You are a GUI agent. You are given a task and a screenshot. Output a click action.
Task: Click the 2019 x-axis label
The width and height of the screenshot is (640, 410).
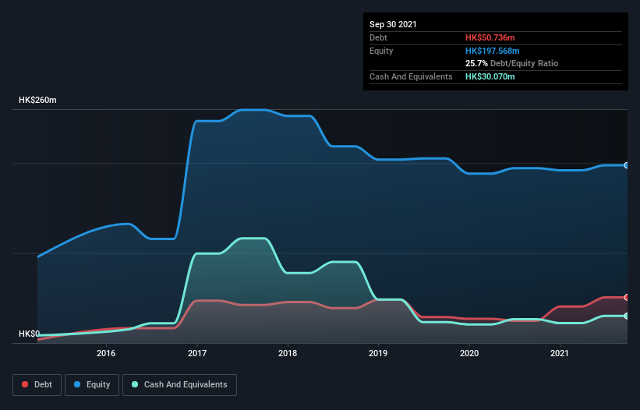point(378,353)
